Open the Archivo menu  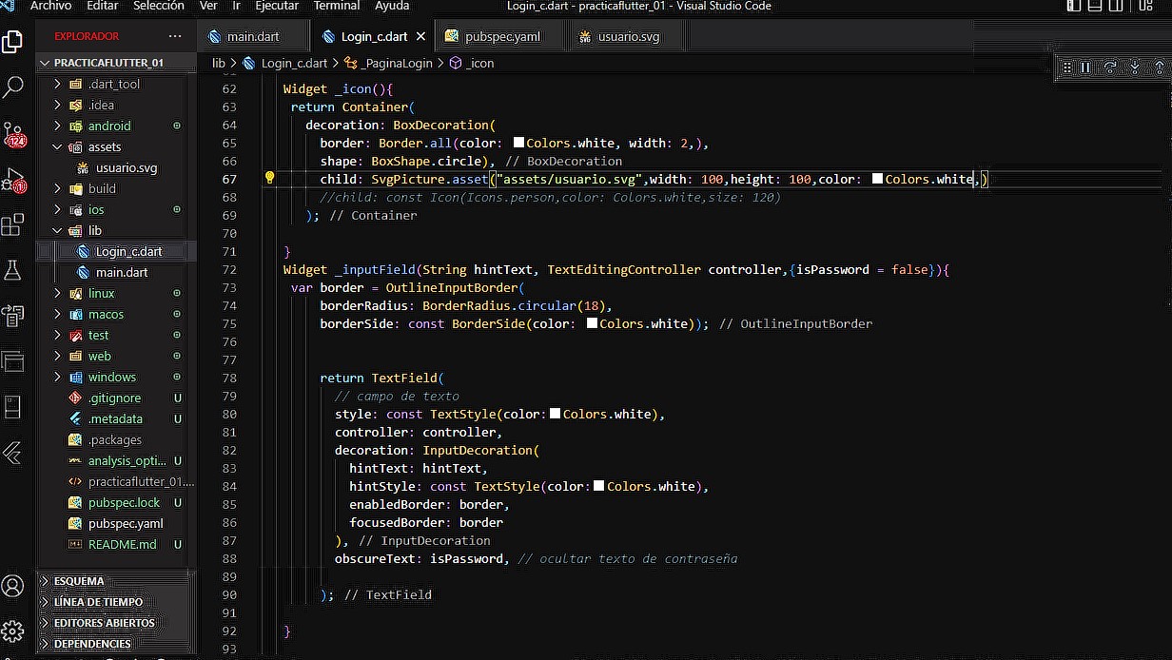50,6
